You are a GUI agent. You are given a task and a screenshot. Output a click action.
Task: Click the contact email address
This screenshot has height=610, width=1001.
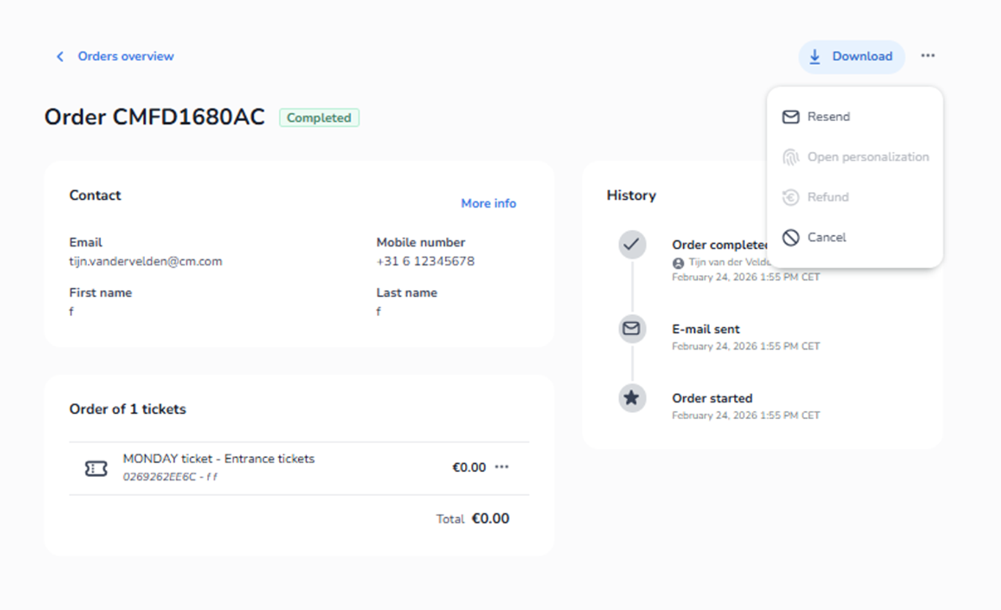(x=145, y=261)
